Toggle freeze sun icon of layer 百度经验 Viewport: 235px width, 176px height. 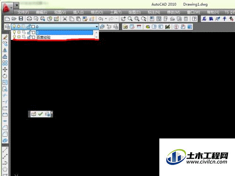tap(19, 37)
